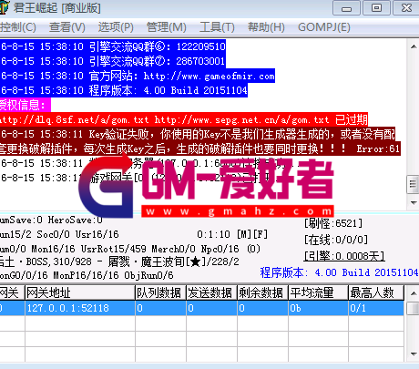Open the 帮助(H) menu
The image size is (419, 369).
tap(266, 27)
